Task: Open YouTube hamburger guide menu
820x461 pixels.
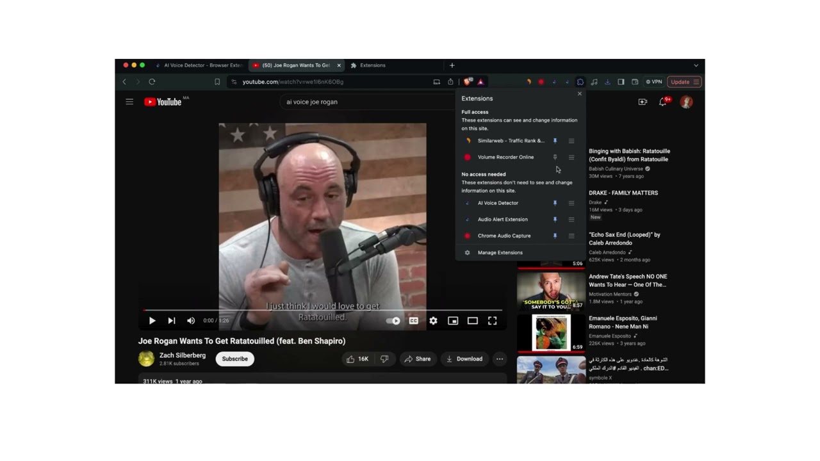Action: click(129, 102)
